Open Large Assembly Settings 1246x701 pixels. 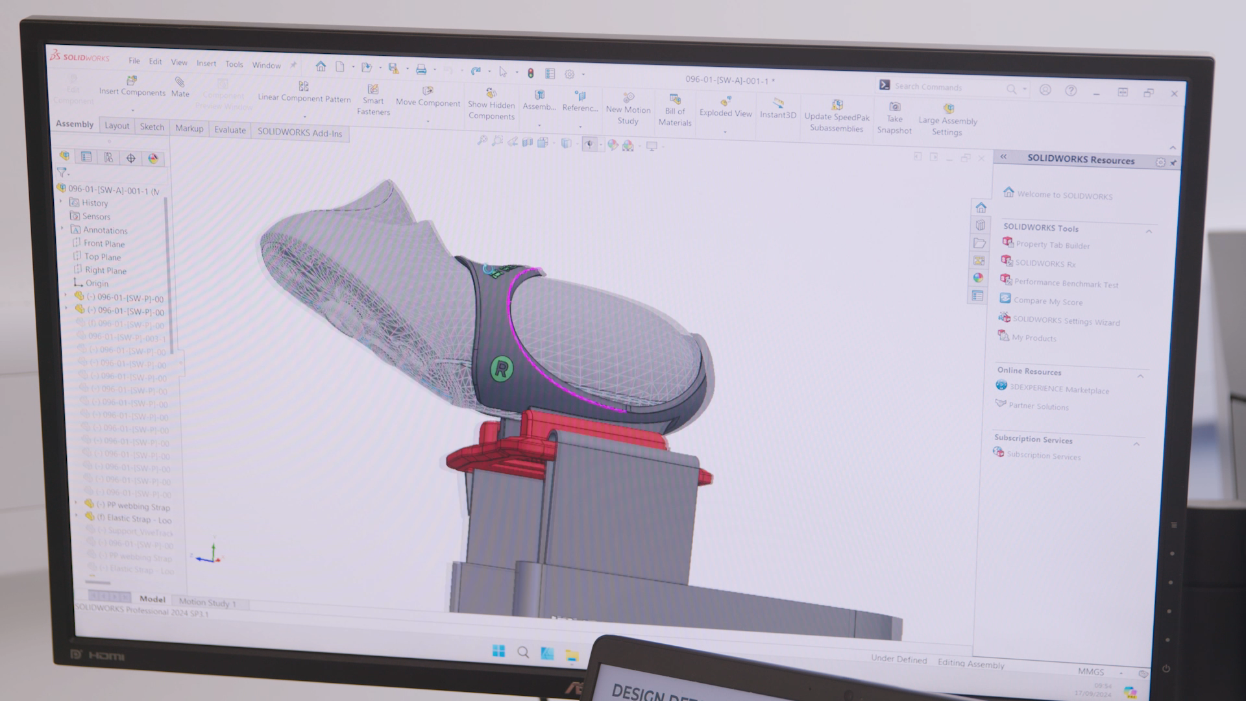pyautogui.click(x=947, y=119)
